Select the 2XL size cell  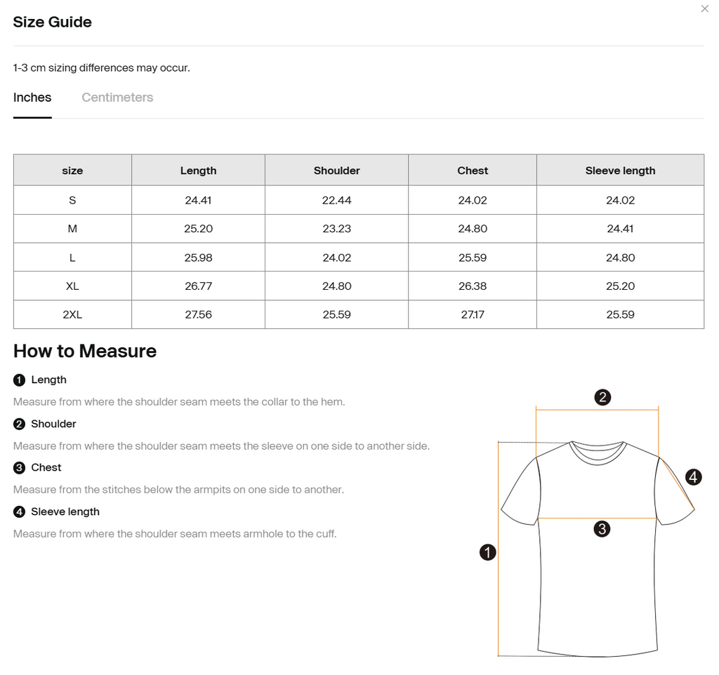point(72,314)
